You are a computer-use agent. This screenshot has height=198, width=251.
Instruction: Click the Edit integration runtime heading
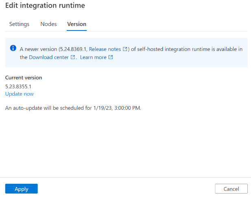45,6
